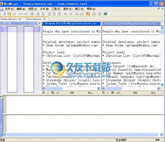The height and width of the screenshot is (142, 165).
Task: Open the 帮助(H) menu
Action: click(x=91, y=9)
